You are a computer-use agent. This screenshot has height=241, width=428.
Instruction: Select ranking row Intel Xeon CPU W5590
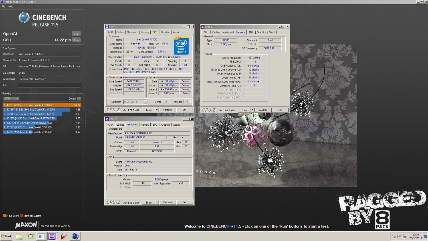tap(42, 109)
